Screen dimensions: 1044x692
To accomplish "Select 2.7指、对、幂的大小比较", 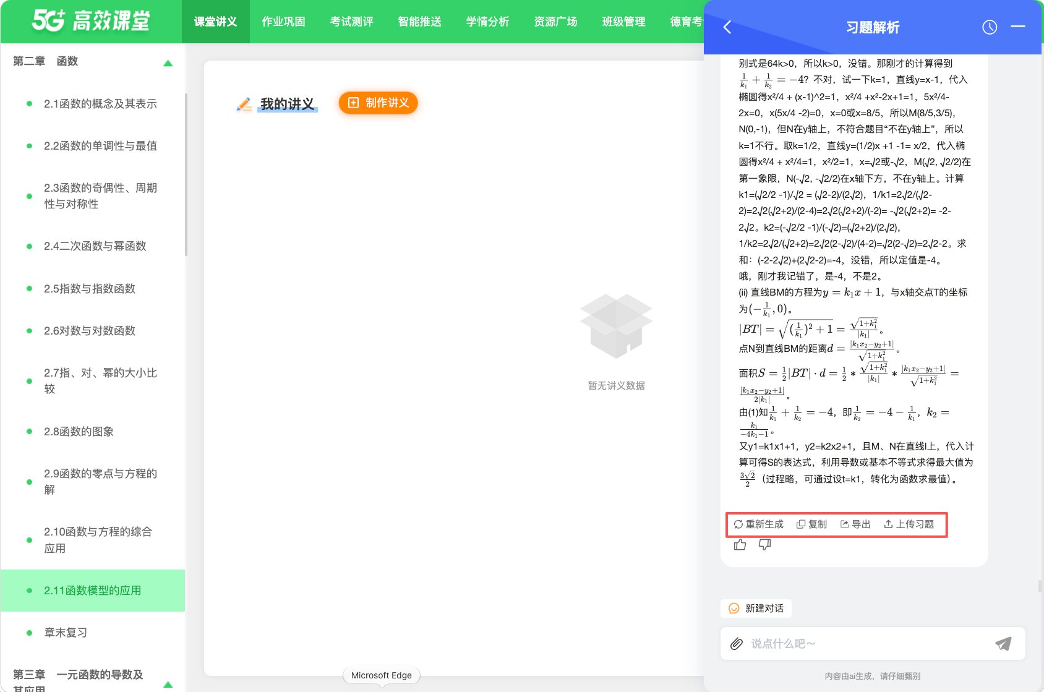I will pyautogui.click(x=93, y=381).
